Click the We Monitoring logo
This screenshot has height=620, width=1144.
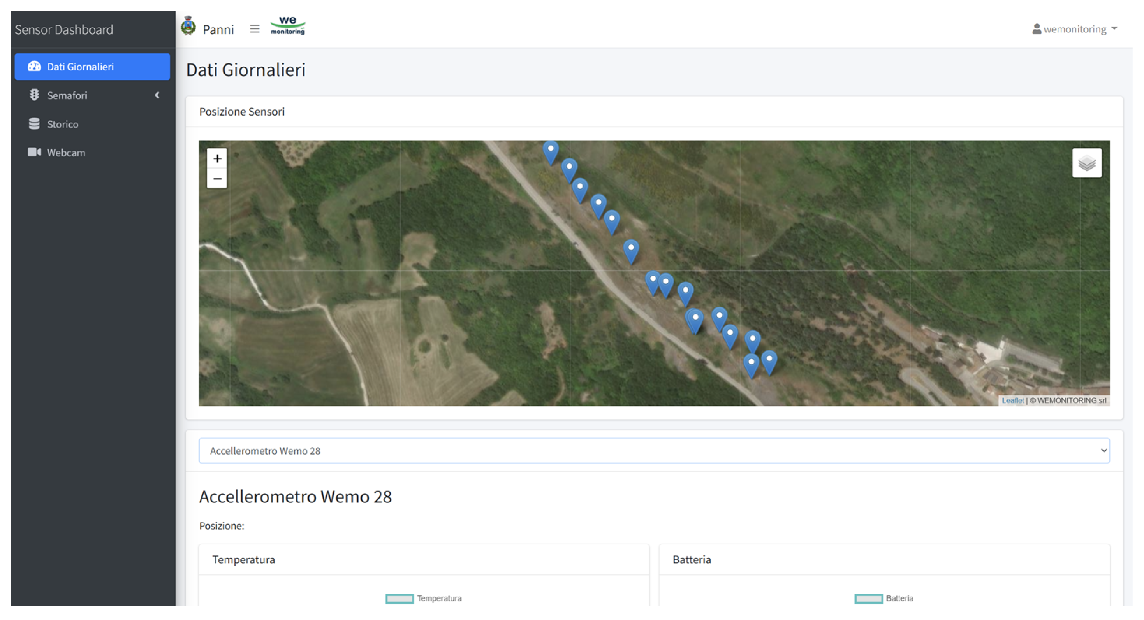tap(288, 26)
